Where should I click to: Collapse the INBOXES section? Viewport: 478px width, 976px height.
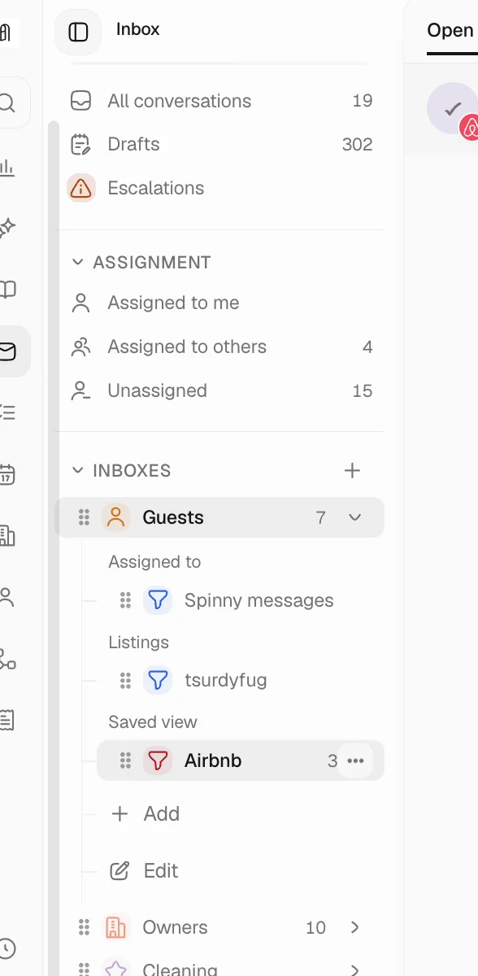(78, 470)
